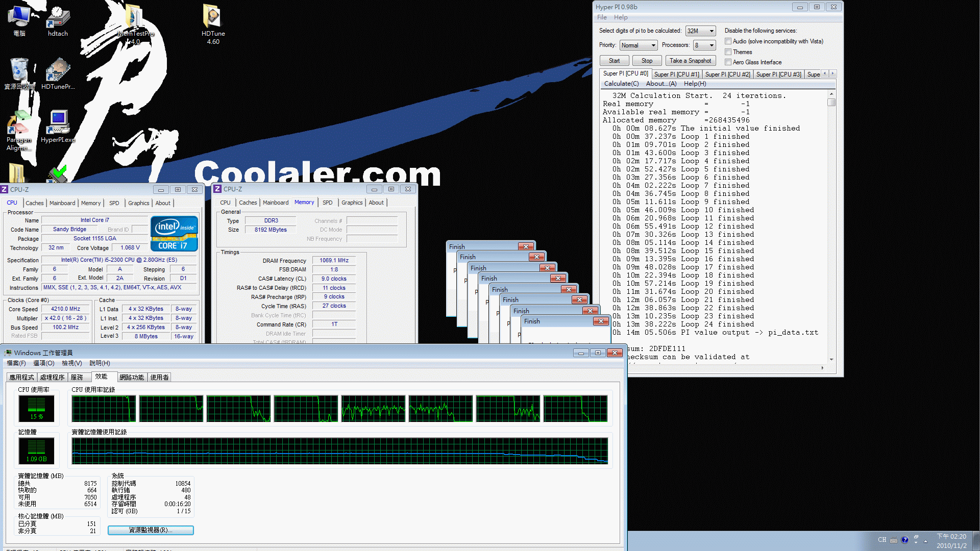Open the Processors count dropdown
Screen dimensions: 980x551
(704, 45)
